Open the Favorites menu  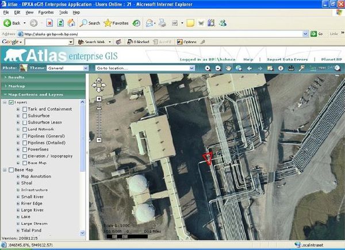coord(45,12)
